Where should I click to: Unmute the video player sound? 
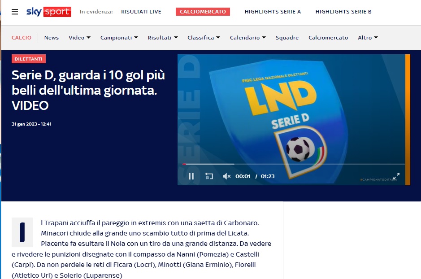(x=226, y=176)
